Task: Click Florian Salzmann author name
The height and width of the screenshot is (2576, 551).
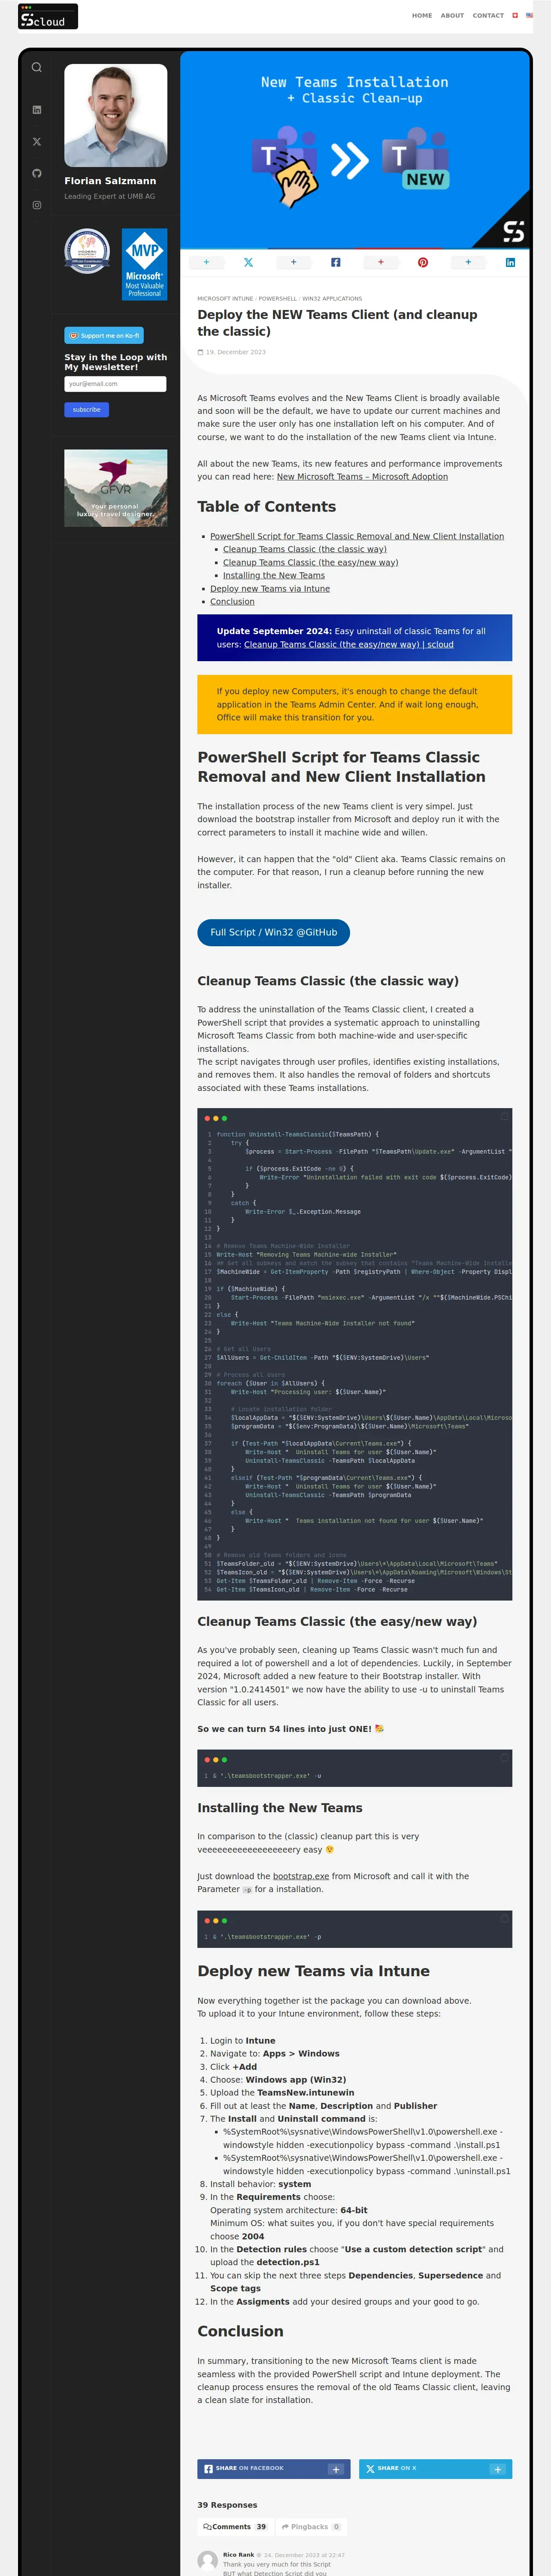Action: (x=110, y=181)
